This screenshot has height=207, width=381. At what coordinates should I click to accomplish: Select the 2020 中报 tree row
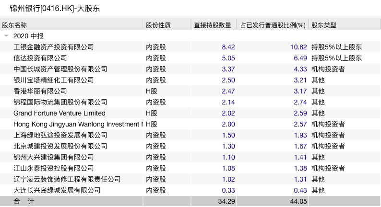point(190,36)
